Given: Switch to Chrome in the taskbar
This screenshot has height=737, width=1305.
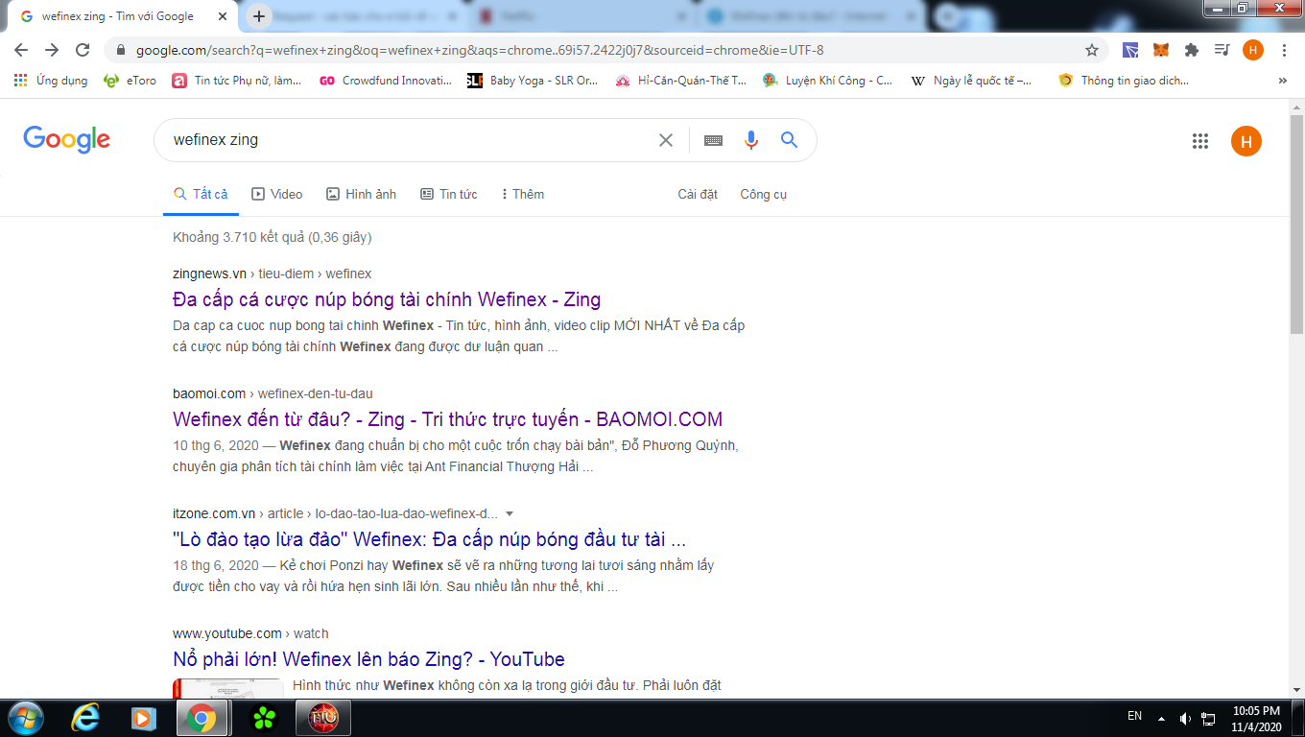Looking at the screenshot, I should tap(202, 718).
